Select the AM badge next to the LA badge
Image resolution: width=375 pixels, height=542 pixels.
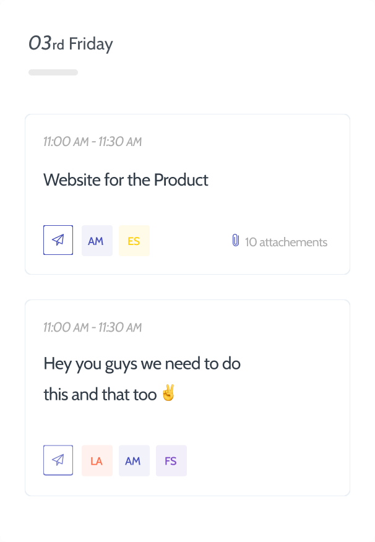[x=134, y=461]
